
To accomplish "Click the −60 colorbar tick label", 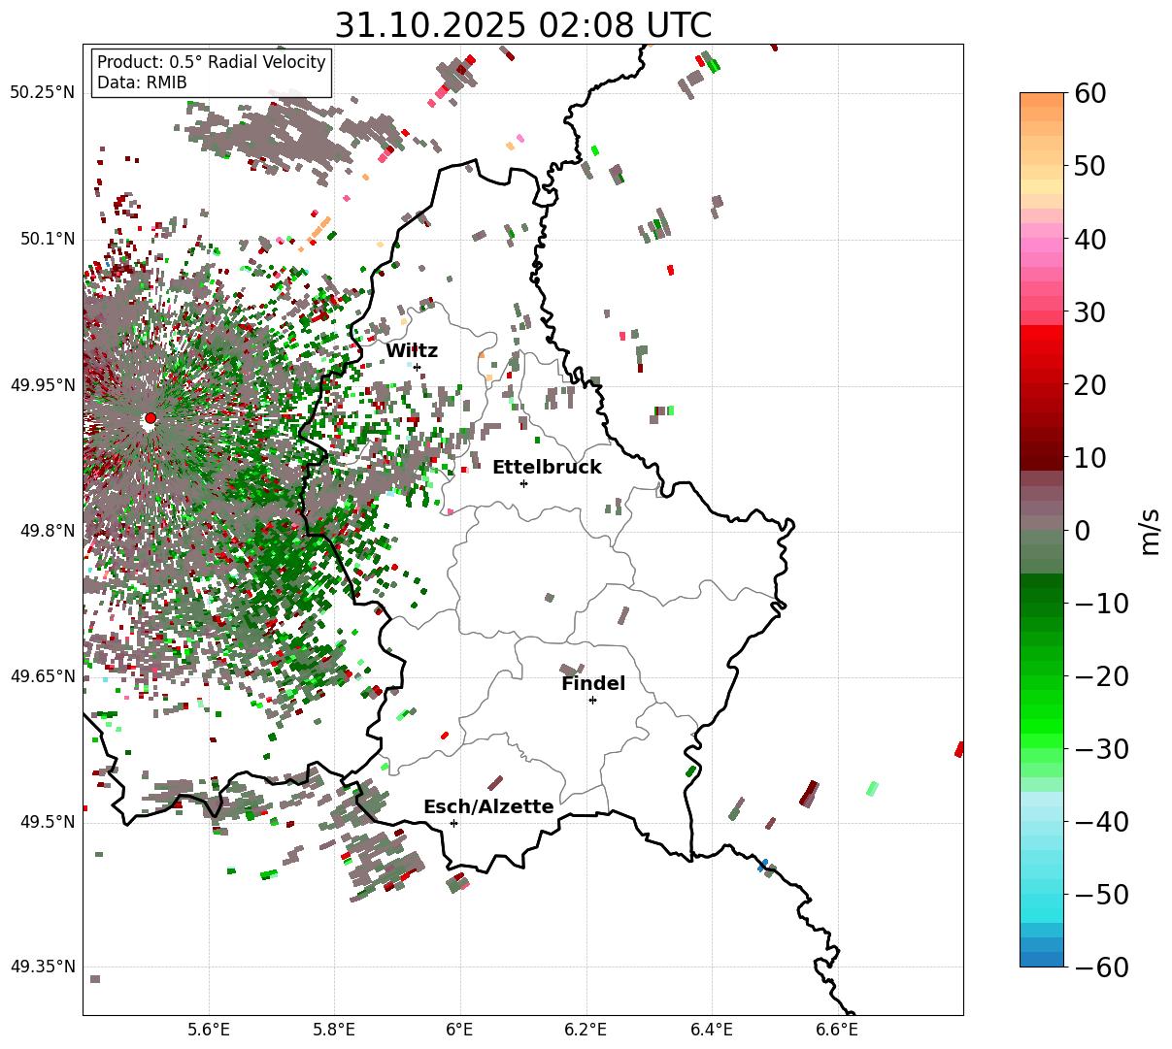I will click(x=1100, y=967).
